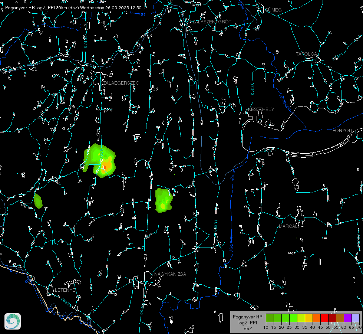Click the 06803 road number label
Image resolution: width=363 pixels, height=334 pixels.
tap(277, 286)
